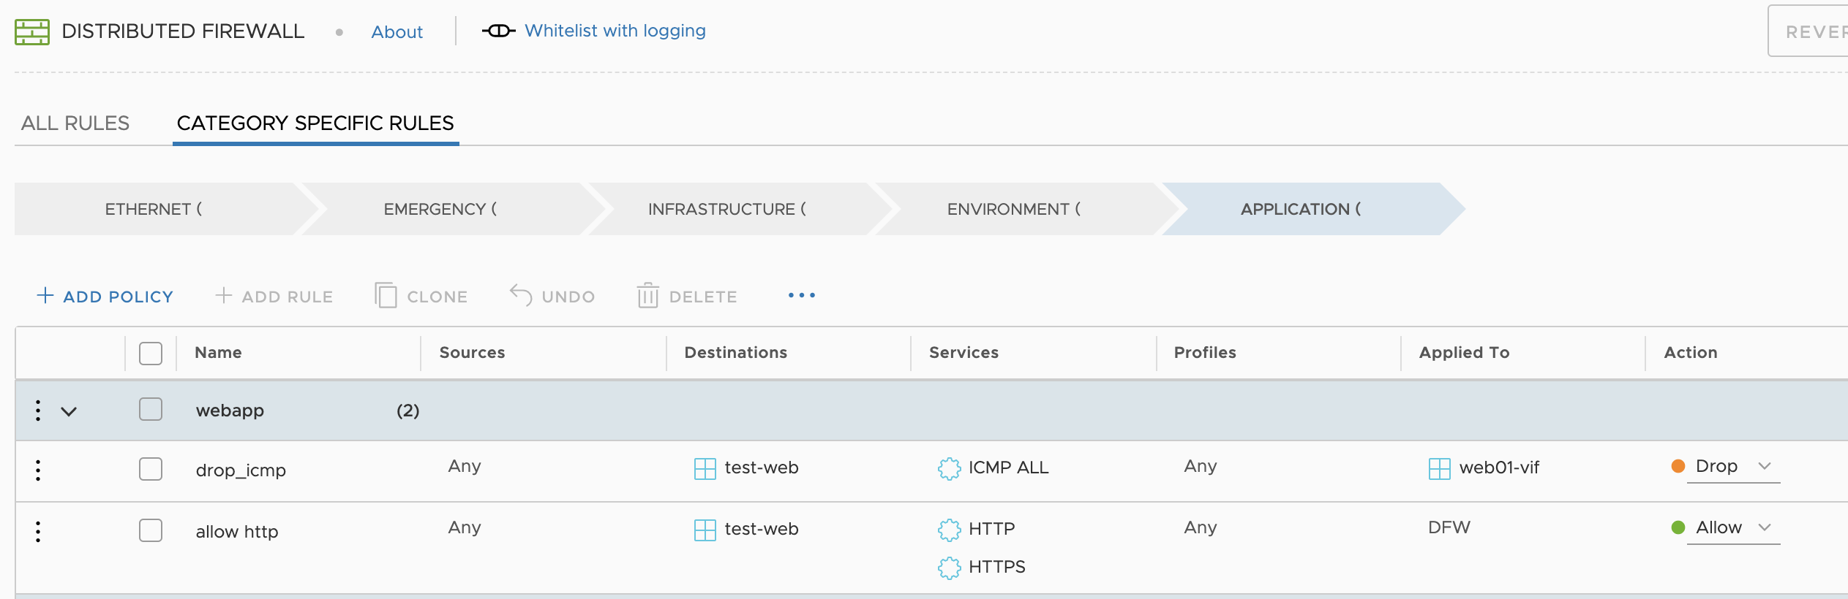This screenshot has height=599, width=1848.
Task: Open the webapp policy kebab menu
Action: (x=38, y=411)
